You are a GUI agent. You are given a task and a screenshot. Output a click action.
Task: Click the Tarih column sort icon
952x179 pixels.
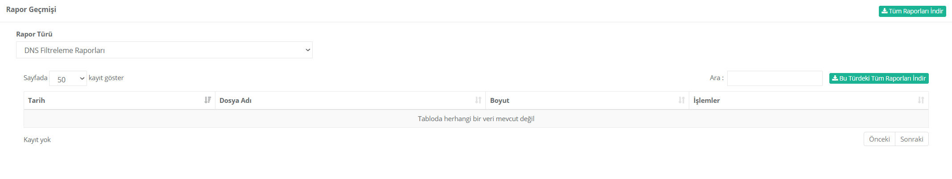(207, 100)
